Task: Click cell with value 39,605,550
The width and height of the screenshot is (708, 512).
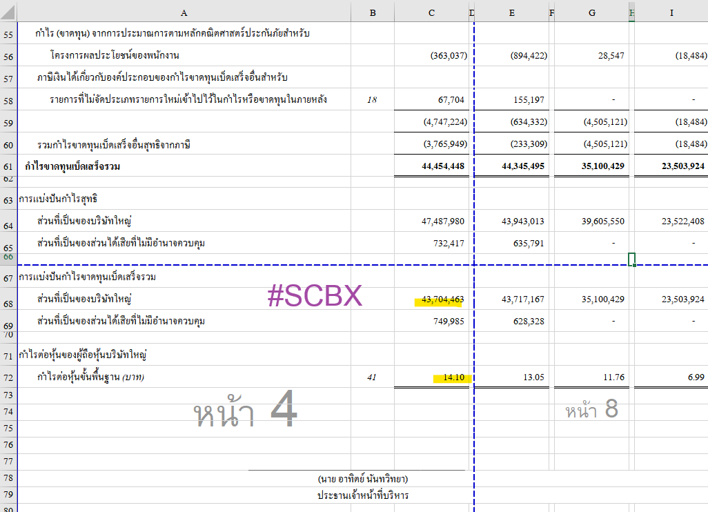Action: coord(603,221)
